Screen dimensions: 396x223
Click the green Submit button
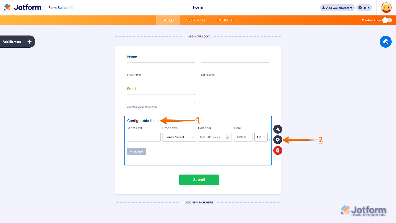pyautogui.click(x=199, y=180)
